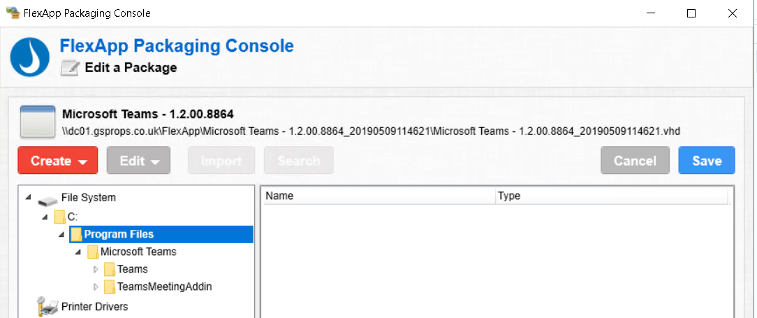Click the Teams folder icon in tree

(x=109, y=269)
